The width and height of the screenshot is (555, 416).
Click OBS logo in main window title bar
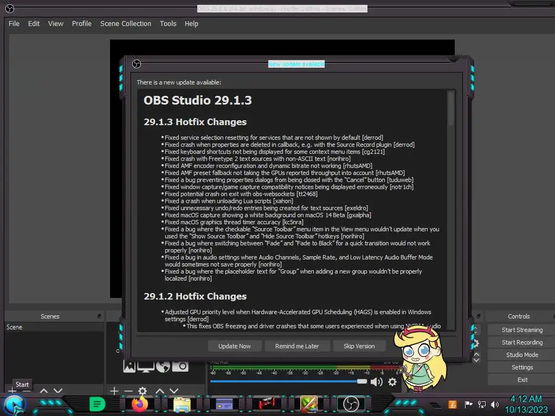pos(10,9)
